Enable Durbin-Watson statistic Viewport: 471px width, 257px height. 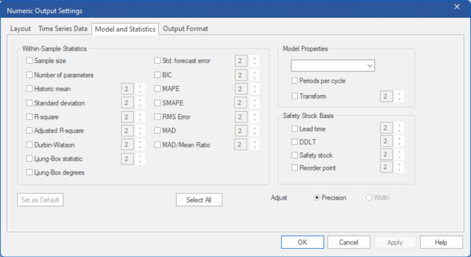29,144
